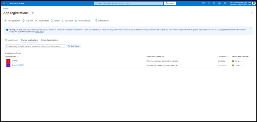Click Got feedback?
The width and height of the screenshot is (257, 122).
click(102, 21)
